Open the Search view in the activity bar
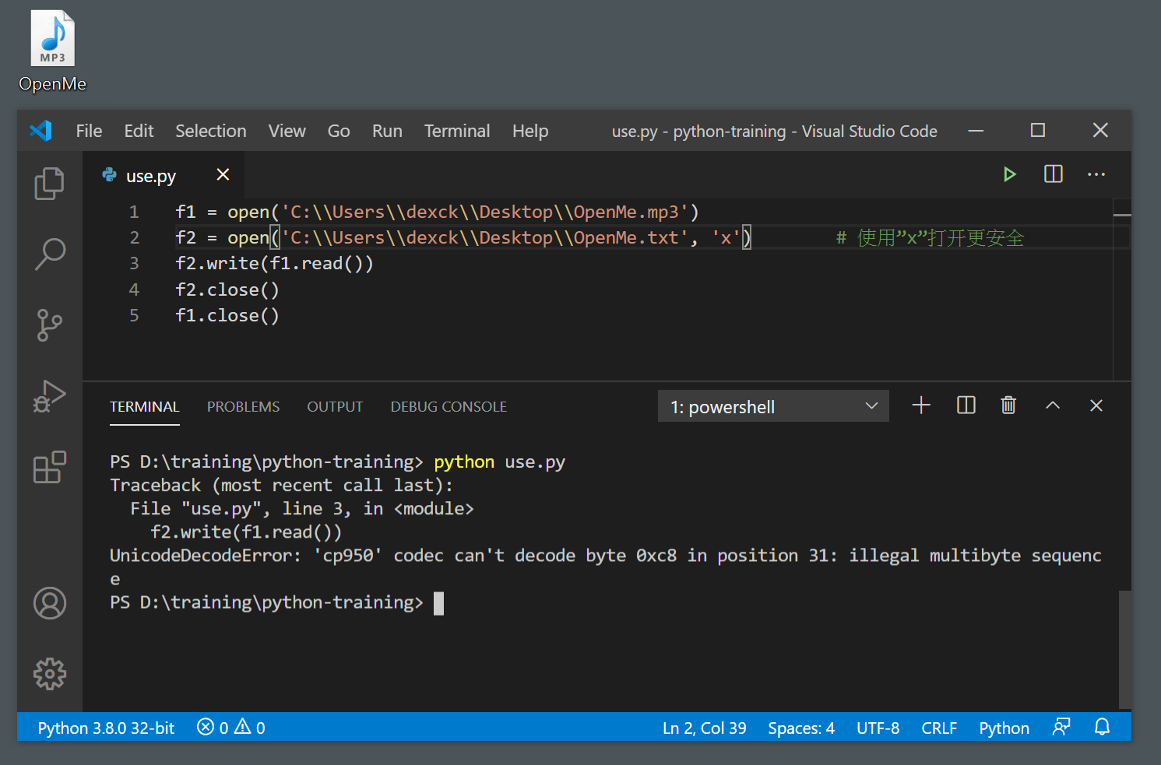The image size is (1161, 765). point(50,254)
